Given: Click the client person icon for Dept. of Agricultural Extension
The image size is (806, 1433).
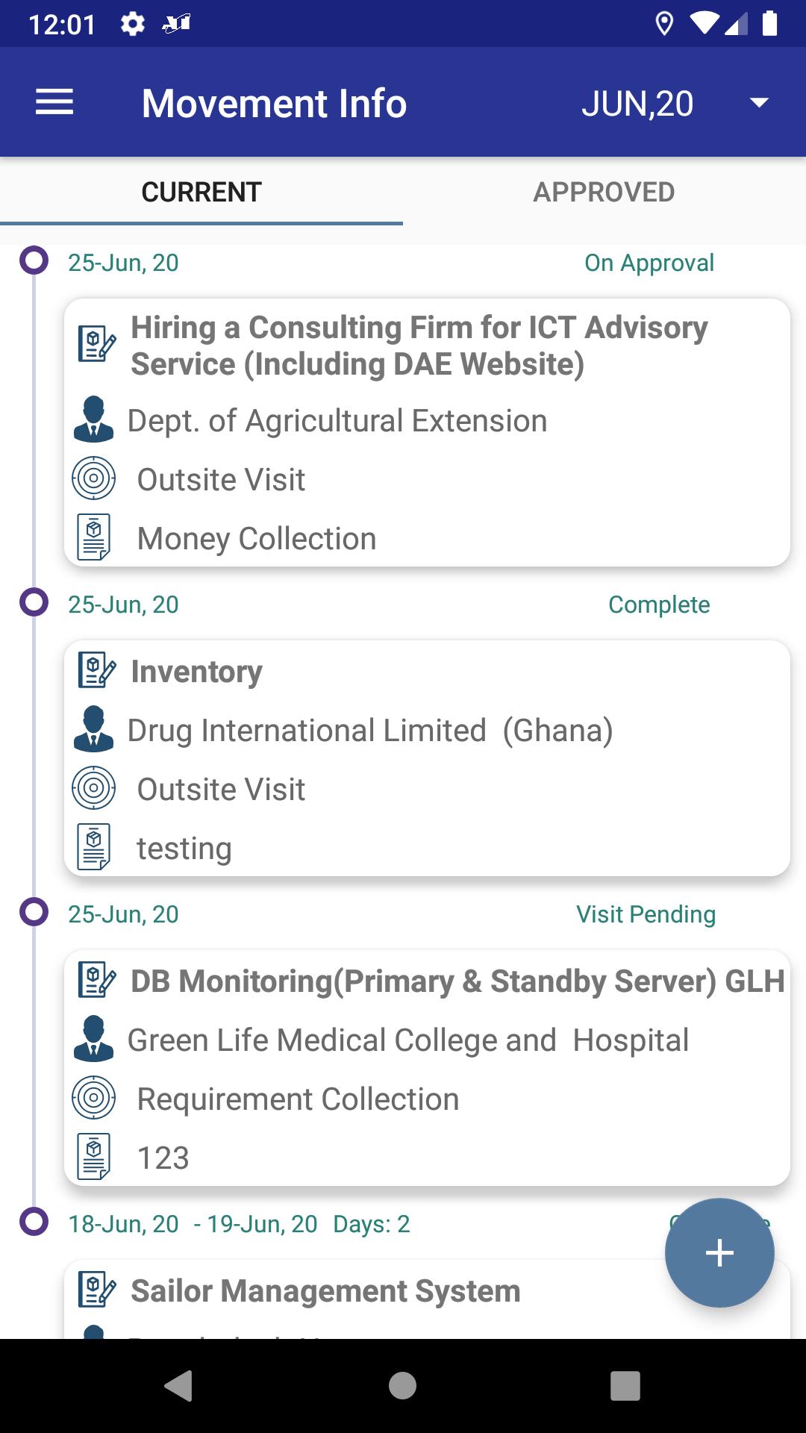Looking at the screenshot, I should (94, 419).
